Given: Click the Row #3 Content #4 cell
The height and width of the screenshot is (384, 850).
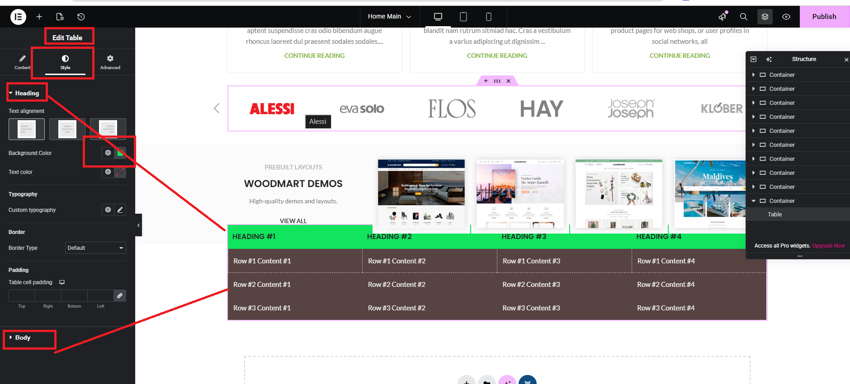Looking at the screenshot, I should 699,308.
